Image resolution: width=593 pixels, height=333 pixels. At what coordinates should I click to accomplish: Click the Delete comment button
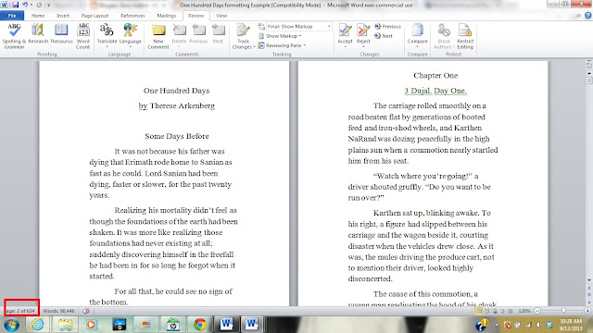pyautogui.click(x=179, y=35)
